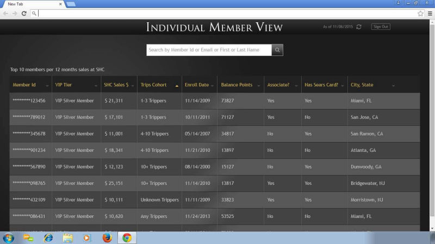Select the New Tab browser tab
The image size is (435, 244).
pyautogui.click(x=32, y=4)
